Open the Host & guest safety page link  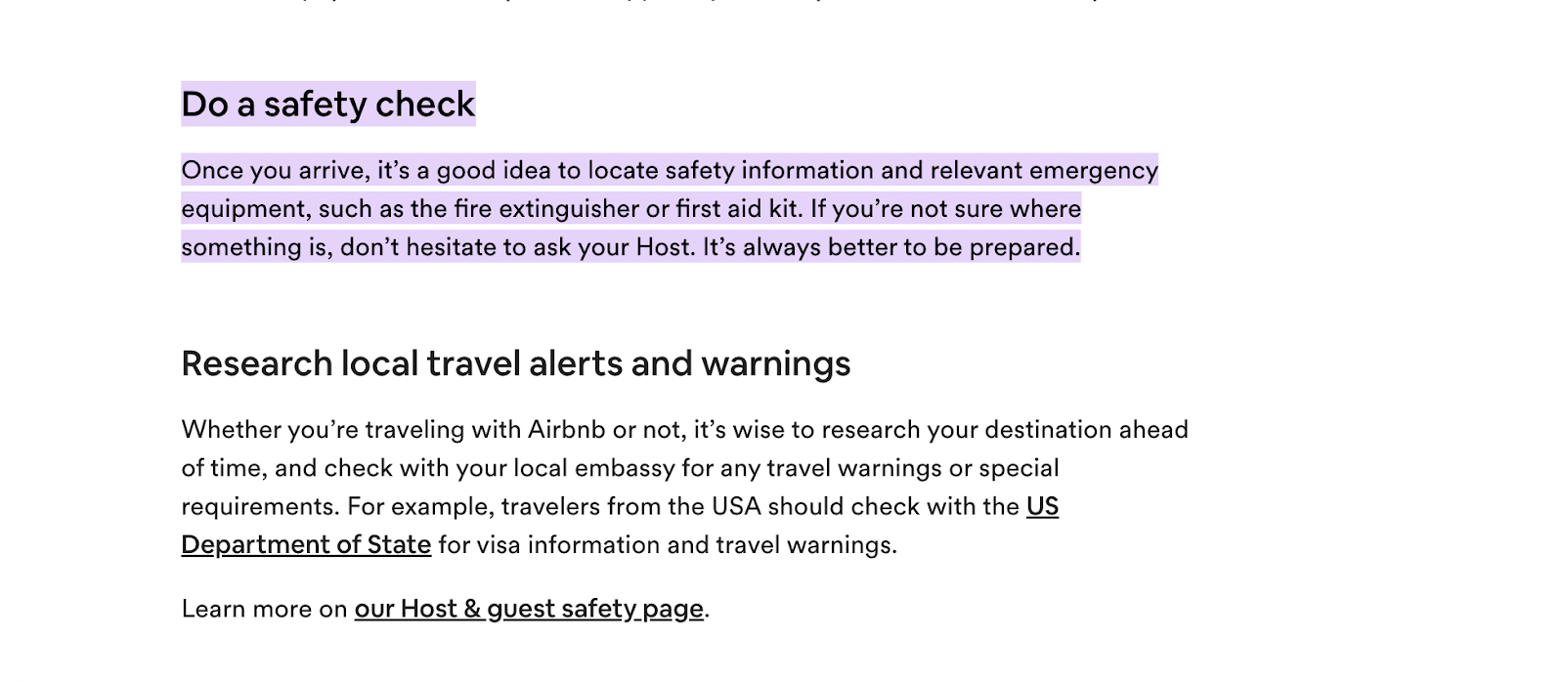tap(528, 609)
